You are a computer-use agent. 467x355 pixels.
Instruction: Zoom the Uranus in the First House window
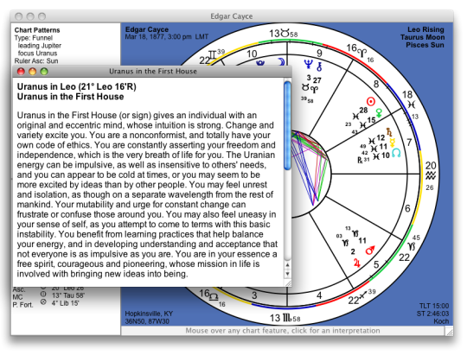pos(44,72)
